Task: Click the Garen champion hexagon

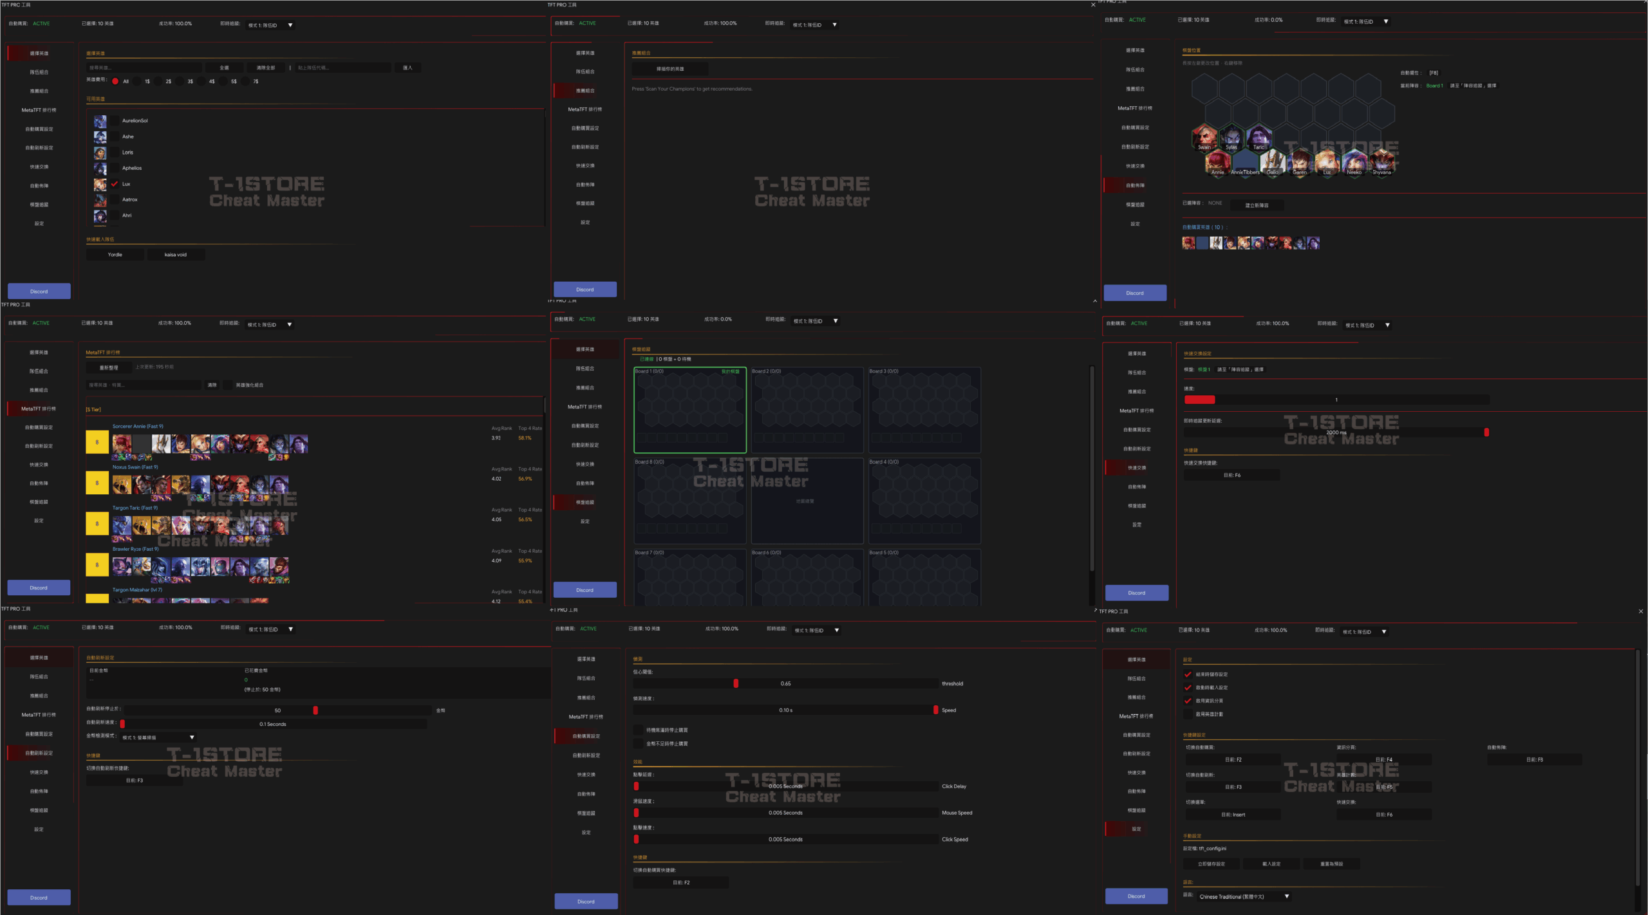Action: tap(1300, 163)
